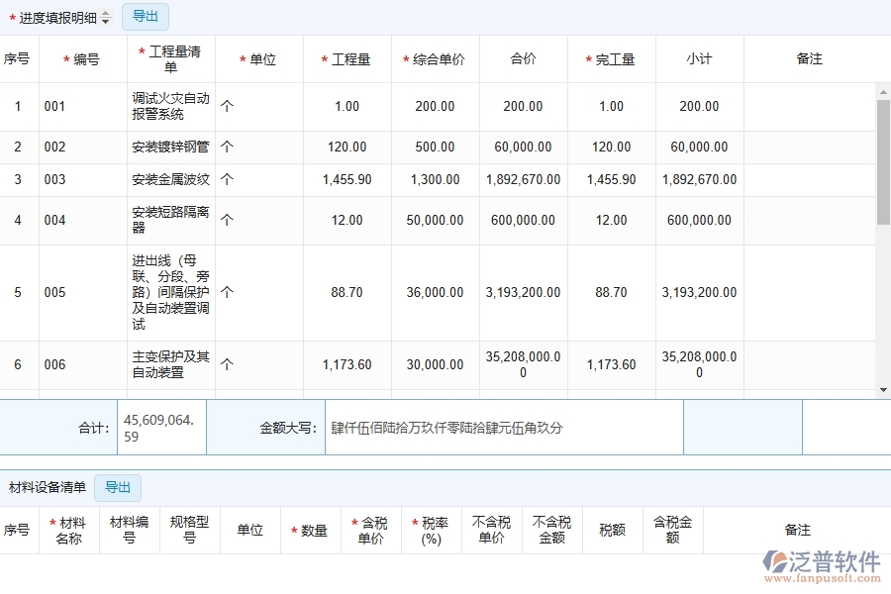Viewport: 891px width, 594px height.
Task: Select the row named 安装金属波纹
Action: (170, 180)
